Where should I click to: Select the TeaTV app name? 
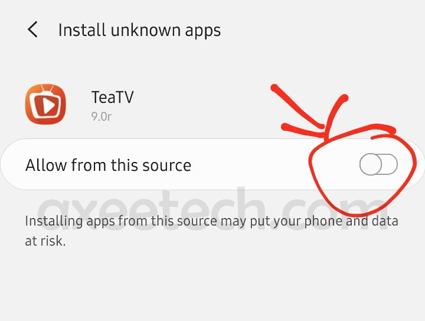coord(113,97)
